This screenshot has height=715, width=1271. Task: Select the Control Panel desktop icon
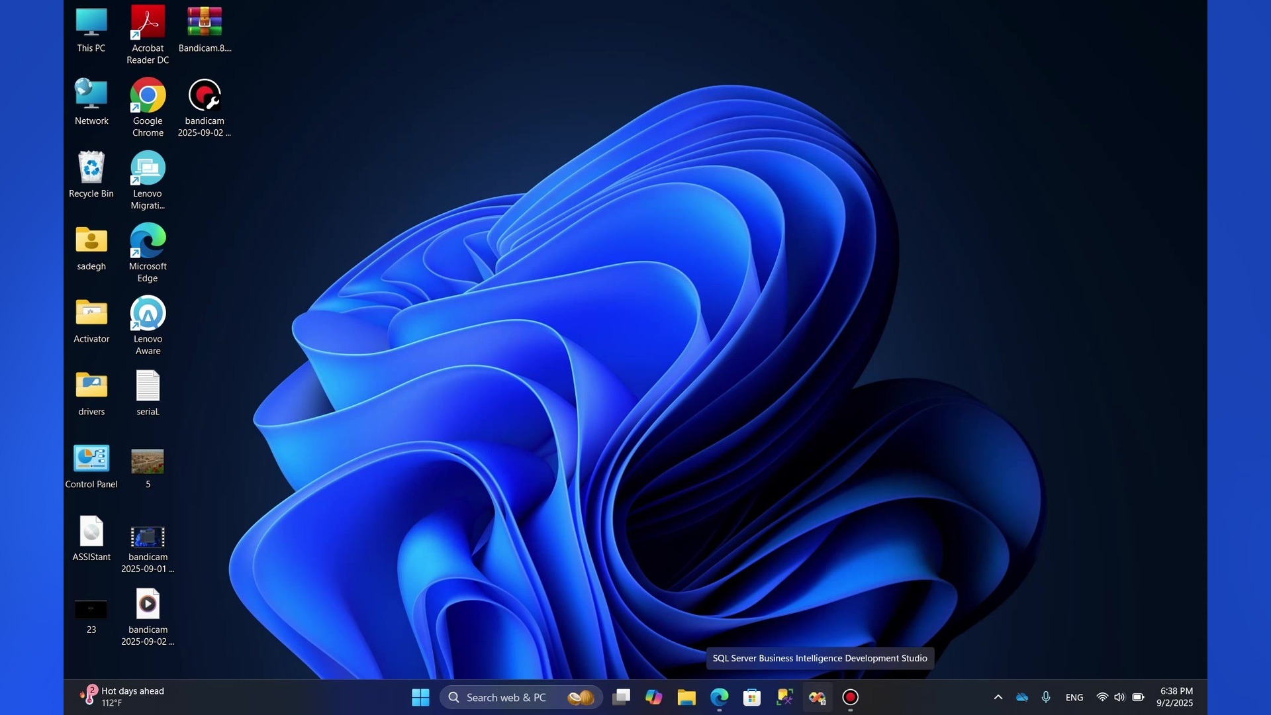pos(91,460)
